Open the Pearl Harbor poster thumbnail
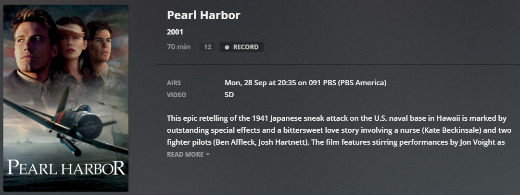The height and width of the screenshot is (195, 520). 66,98
